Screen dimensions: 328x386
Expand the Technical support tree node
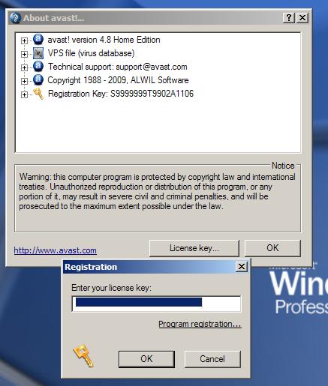click(24, 67)
